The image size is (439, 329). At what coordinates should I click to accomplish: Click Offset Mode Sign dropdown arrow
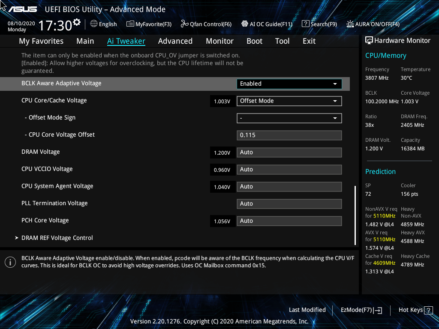coord(335,118)
